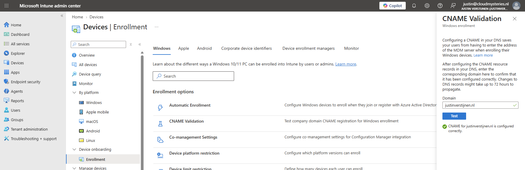This screenshot has width=525, height=170.
Task: Close the CNAME Validation pane
Action: pos(515,19)
